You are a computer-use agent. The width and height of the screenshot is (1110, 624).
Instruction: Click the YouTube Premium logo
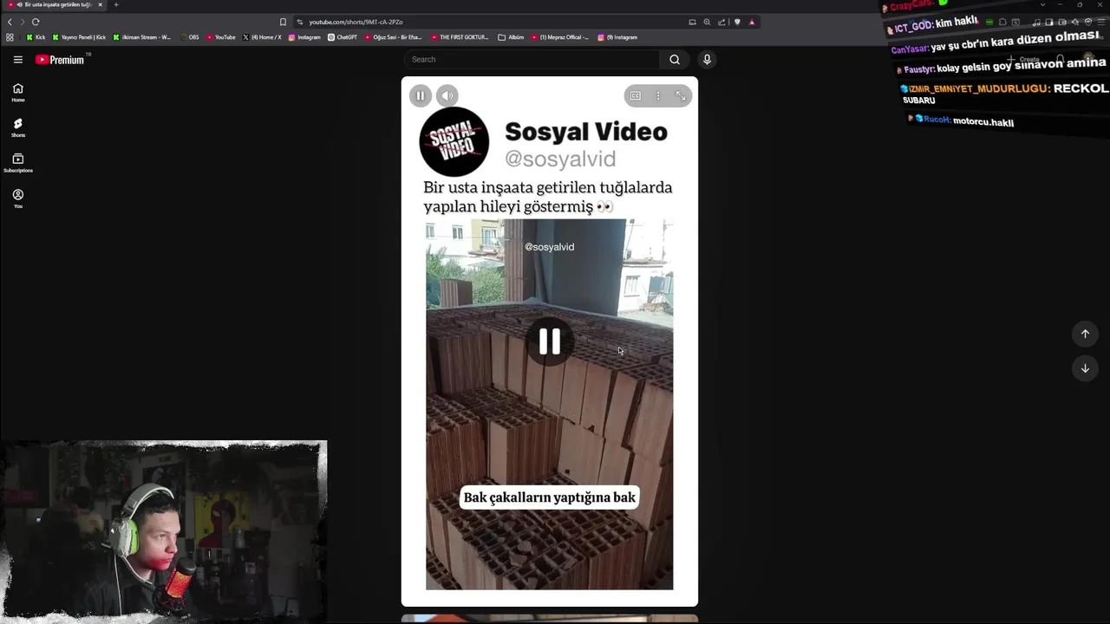click(x=60, y=60)
